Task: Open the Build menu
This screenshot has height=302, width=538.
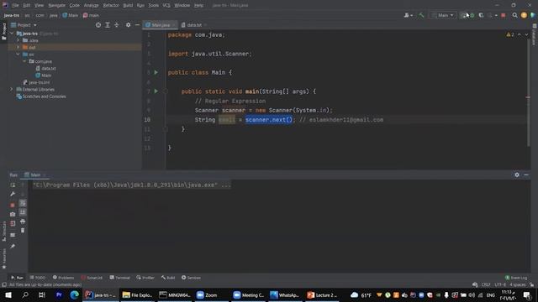Action: point(128,6)
